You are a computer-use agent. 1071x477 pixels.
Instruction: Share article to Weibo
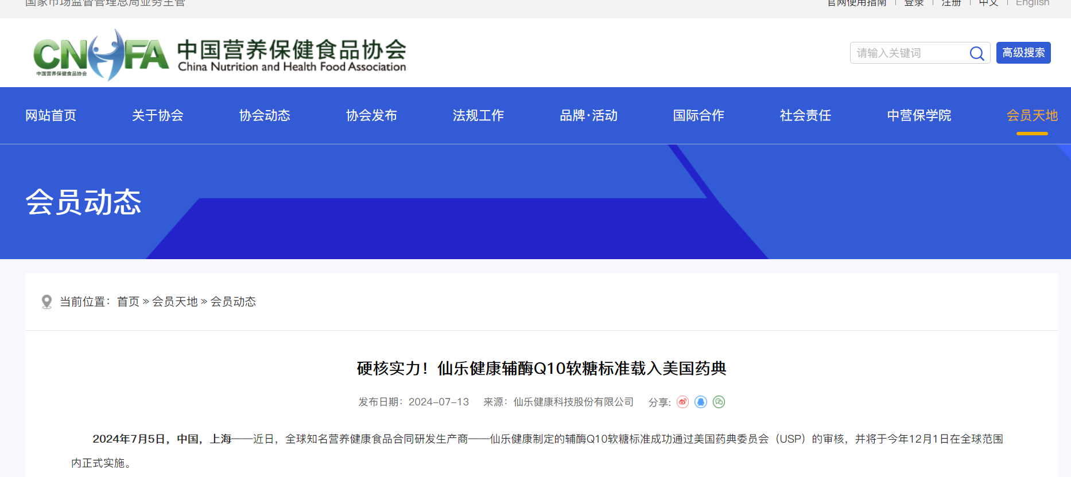tap(682, 402)
